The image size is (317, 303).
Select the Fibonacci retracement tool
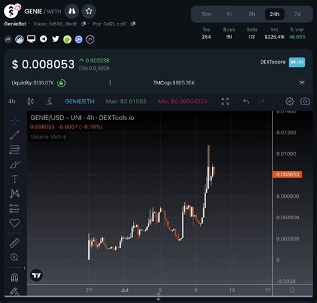click(x=15, y=149)
